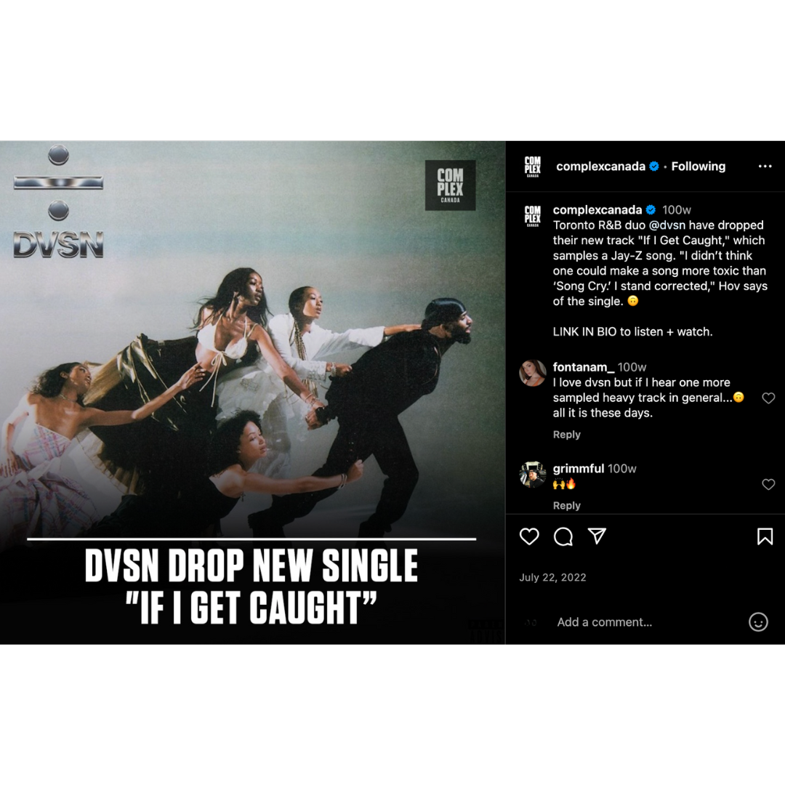
Task: Open the three-dot more options menu
Action: [x=765, y=166]
